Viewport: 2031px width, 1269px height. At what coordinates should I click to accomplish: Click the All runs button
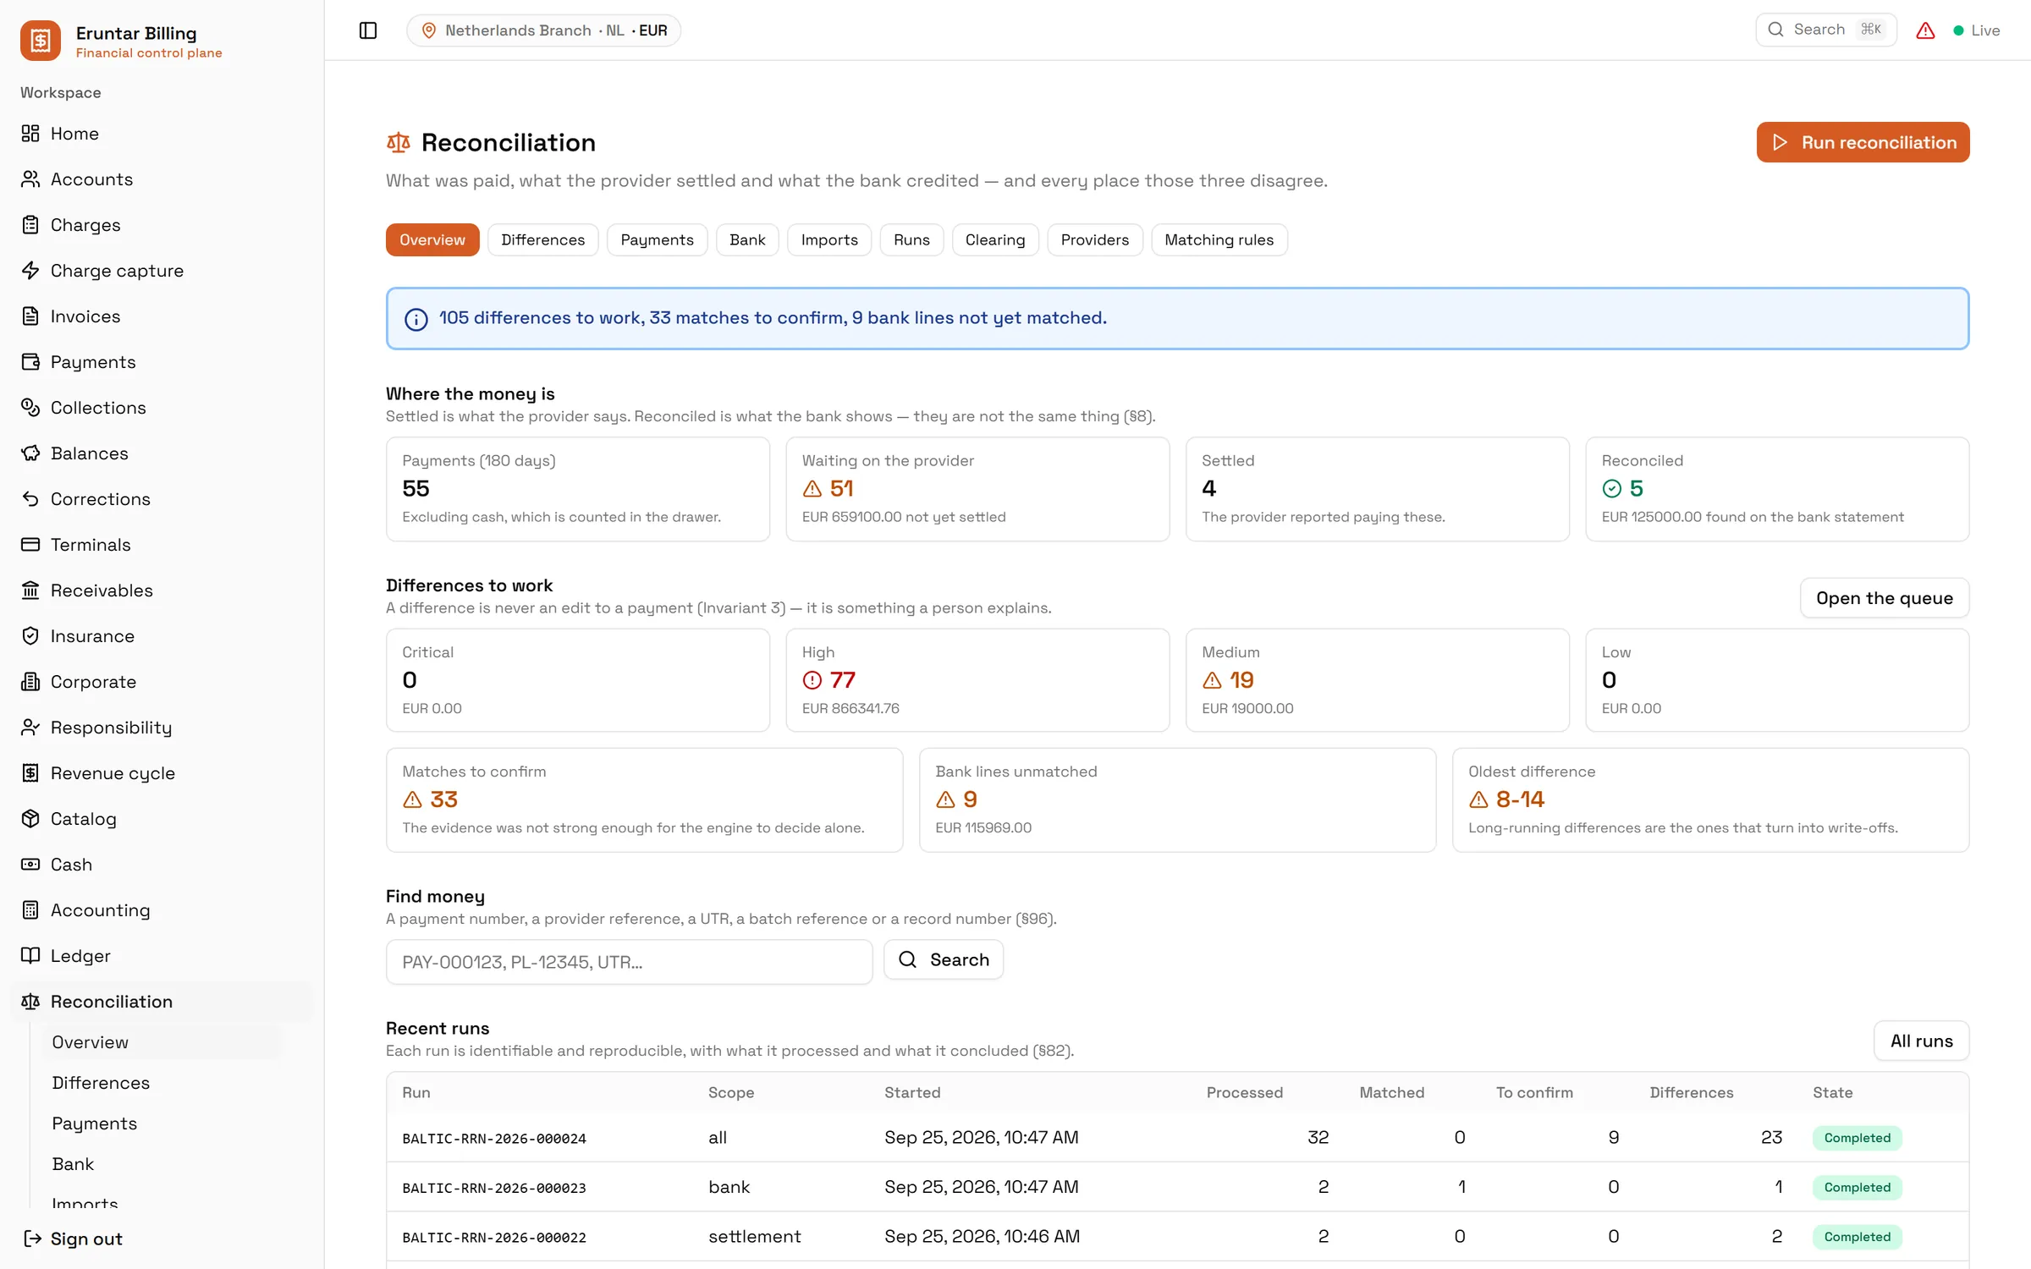1922,1041
